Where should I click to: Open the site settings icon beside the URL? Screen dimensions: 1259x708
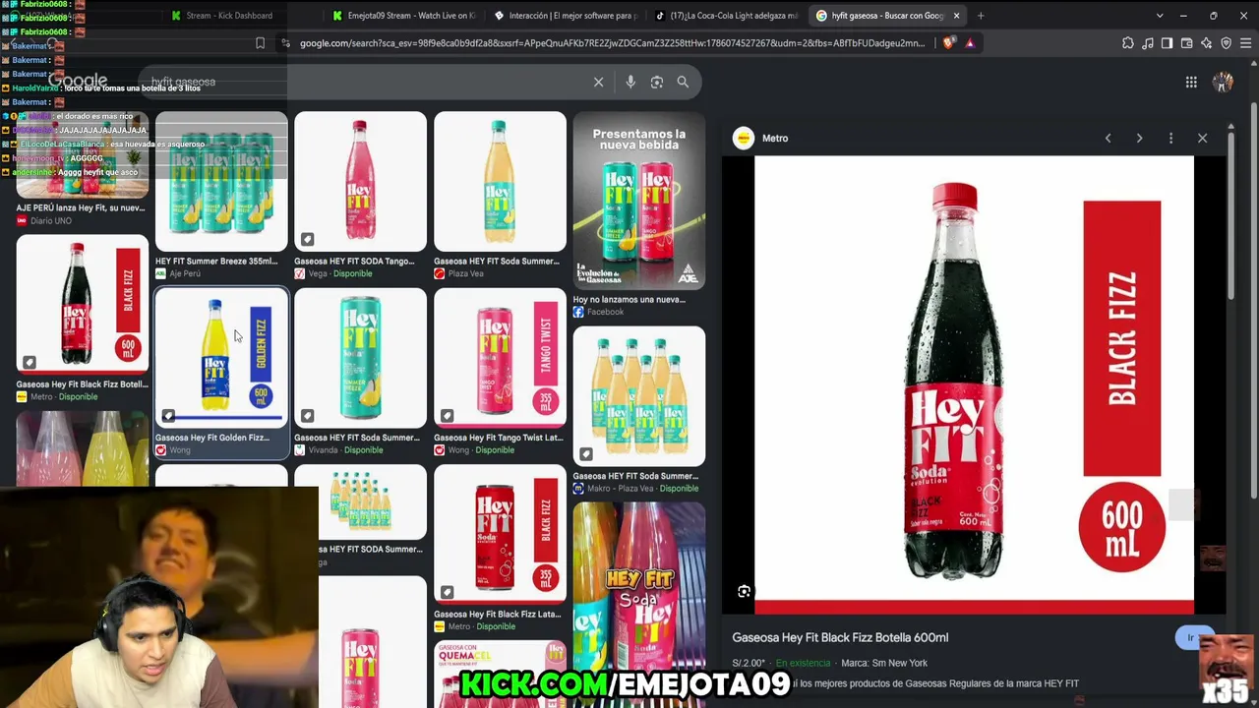click(285, 43)
